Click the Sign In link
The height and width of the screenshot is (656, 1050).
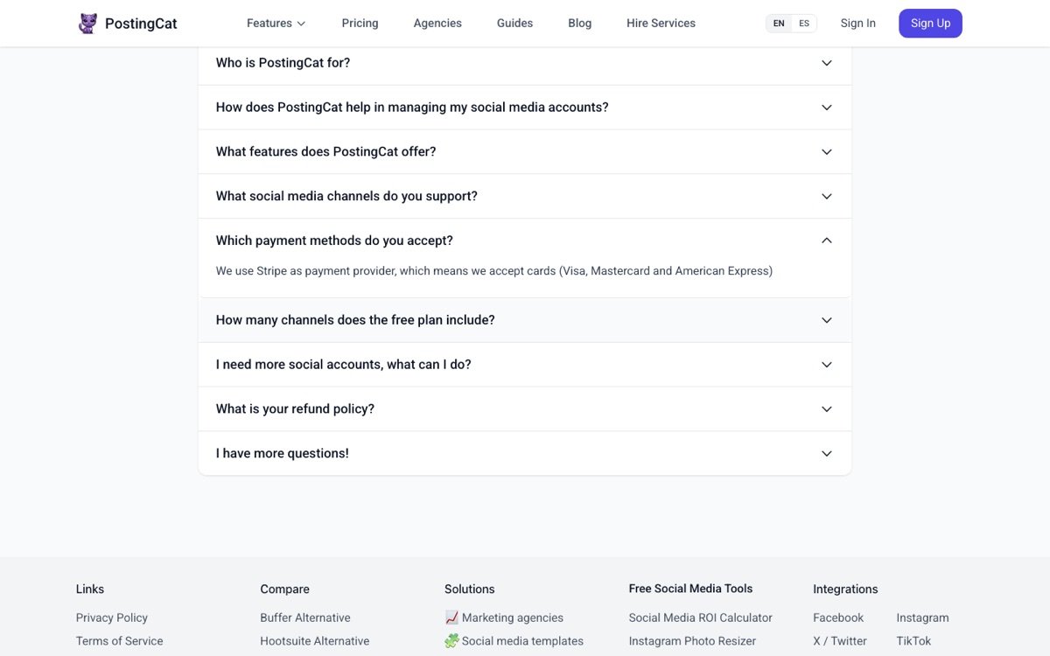click(x=858, y=24)
